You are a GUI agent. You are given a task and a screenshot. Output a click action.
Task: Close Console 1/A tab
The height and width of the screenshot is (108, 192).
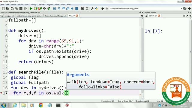(x=159, y=16)
